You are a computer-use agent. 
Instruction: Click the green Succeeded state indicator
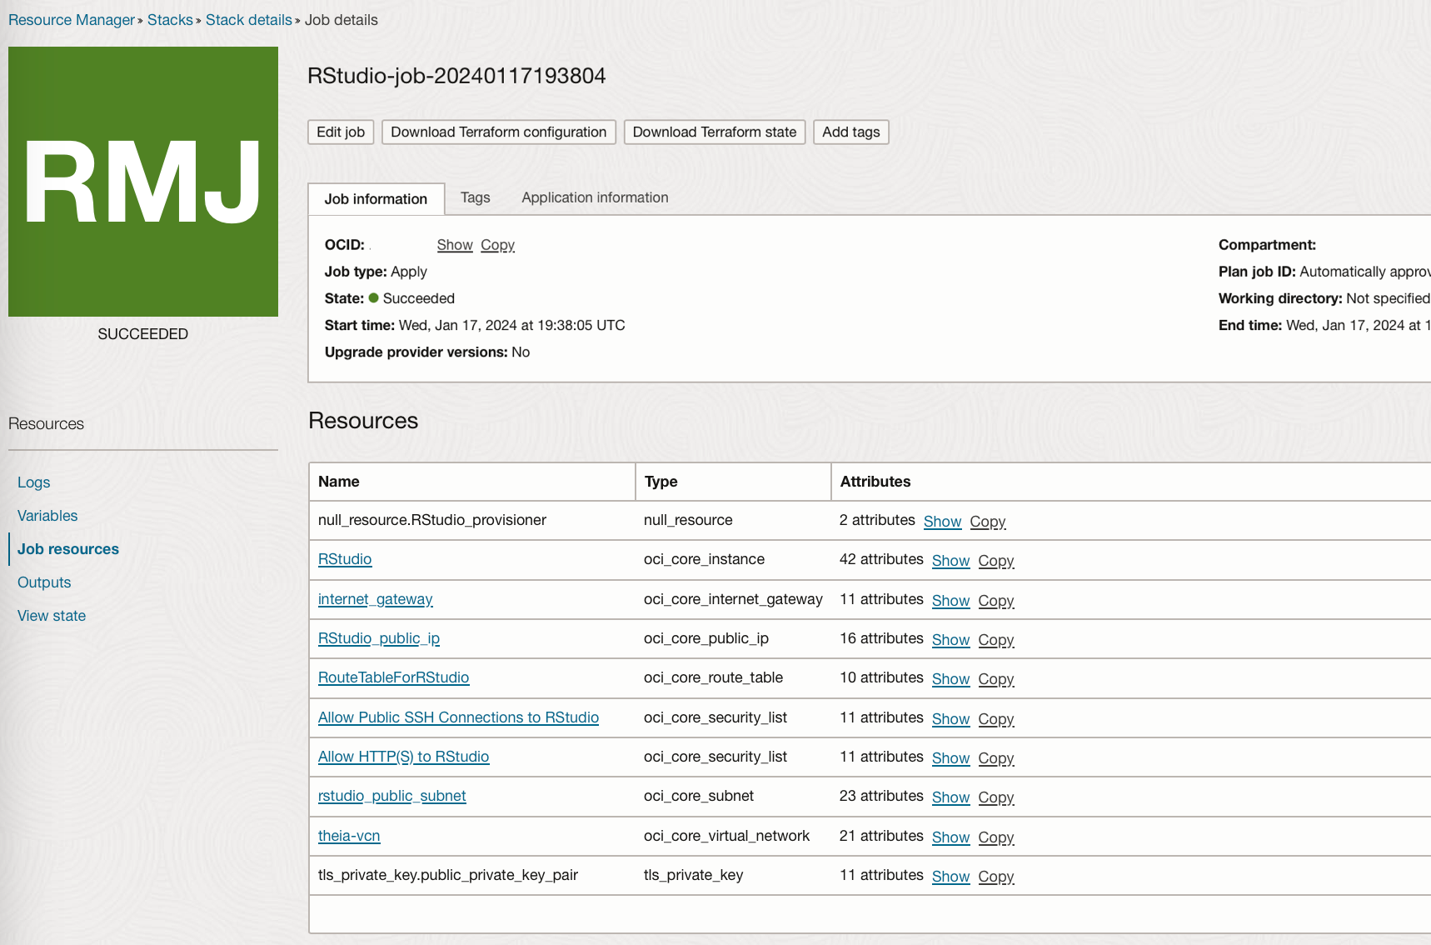374,297
